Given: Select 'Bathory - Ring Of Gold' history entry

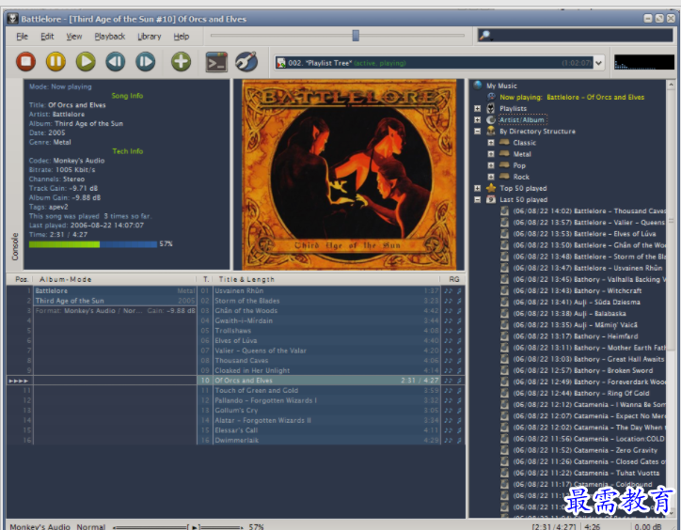Looking at the screenshot, I should [x=581, y=393].
